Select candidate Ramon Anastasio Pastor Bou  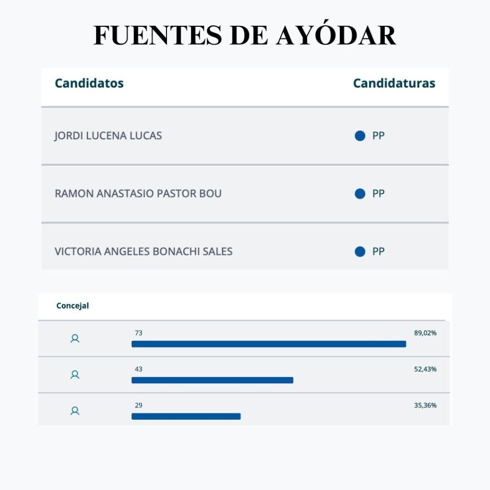pyautogui.click(x=138, y=194)
